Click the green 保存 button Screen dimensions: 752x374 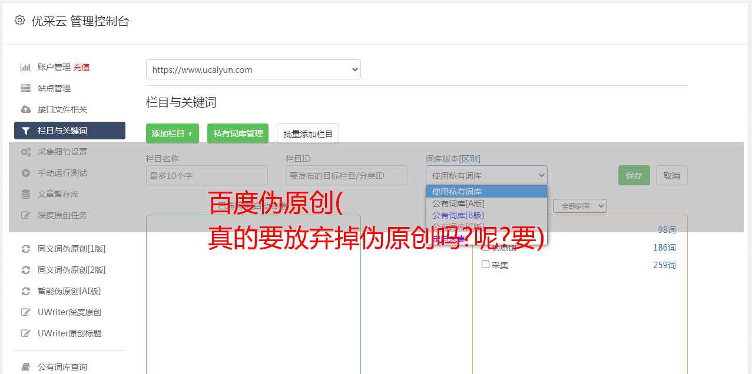tap(634, 175)
